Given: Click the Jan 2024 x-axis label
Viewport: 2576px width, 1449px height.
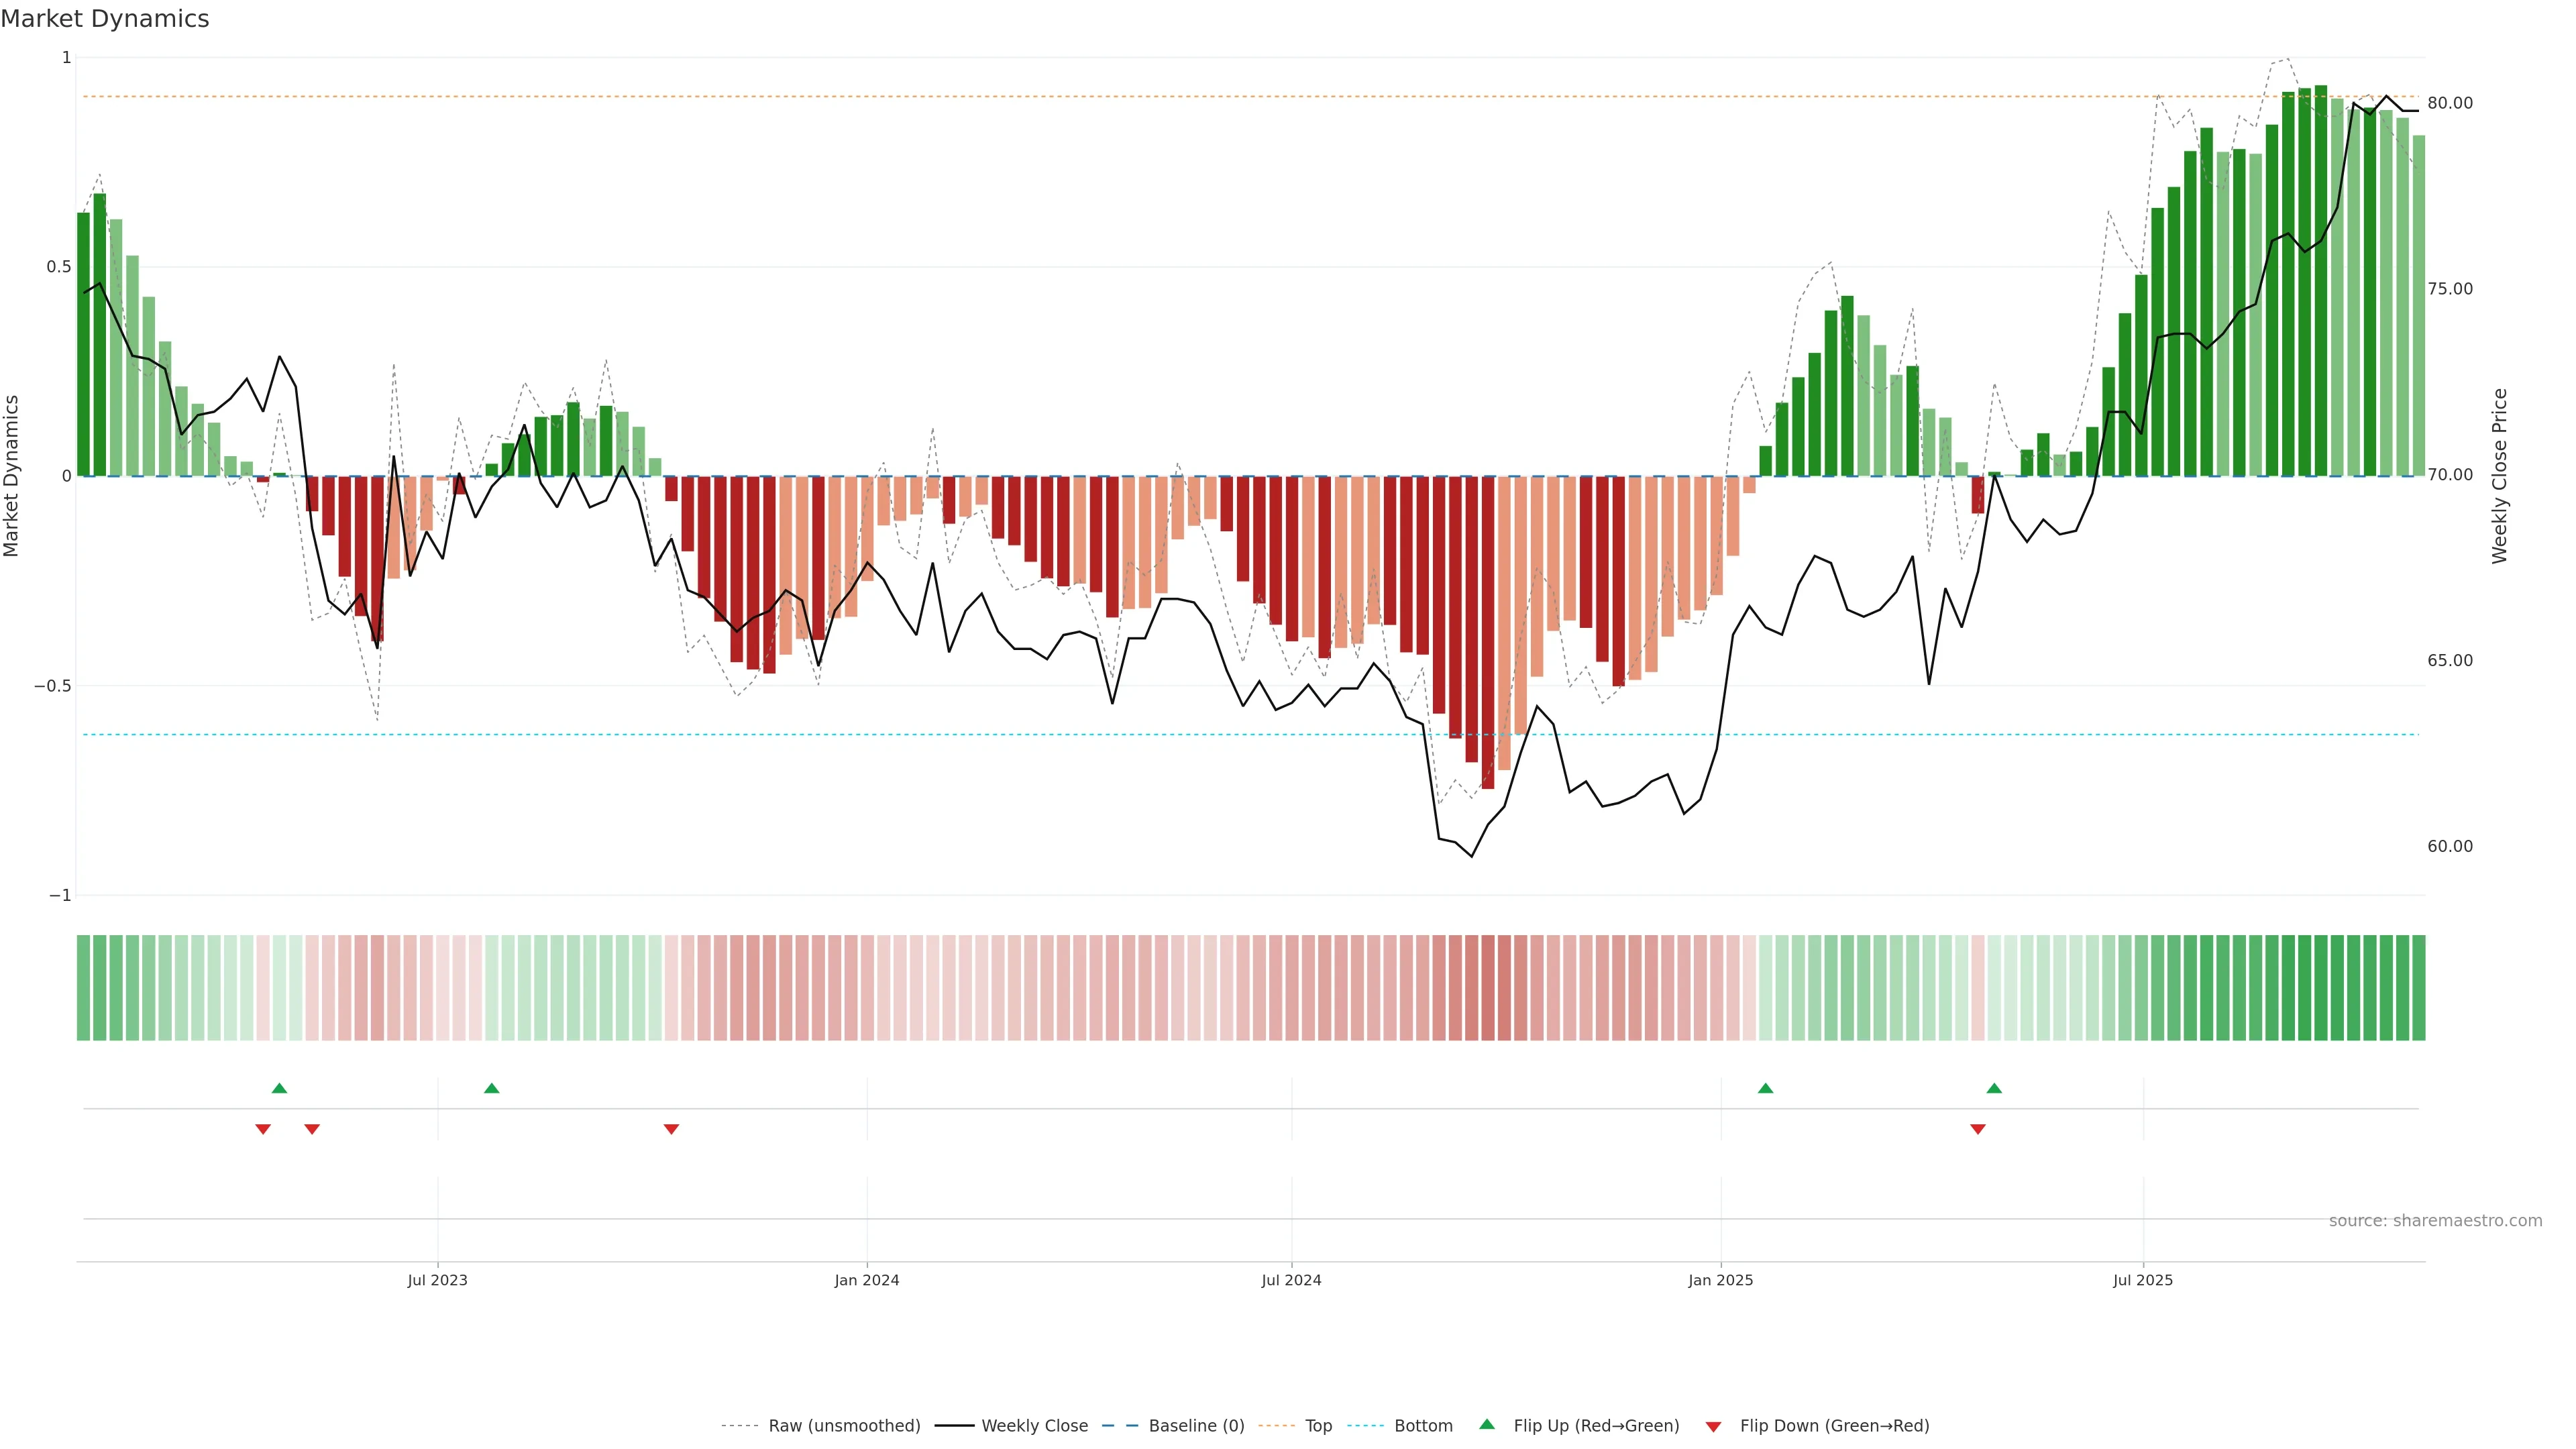Looking at the screenshot, I should [x=867, y=1280].
